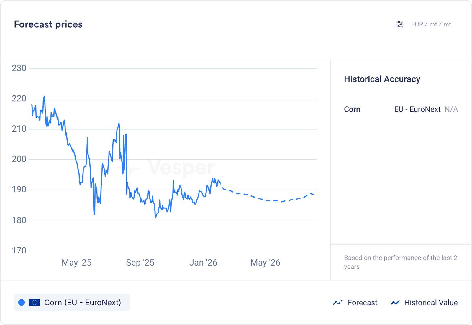Toggle the Forecast legend label

362,302
